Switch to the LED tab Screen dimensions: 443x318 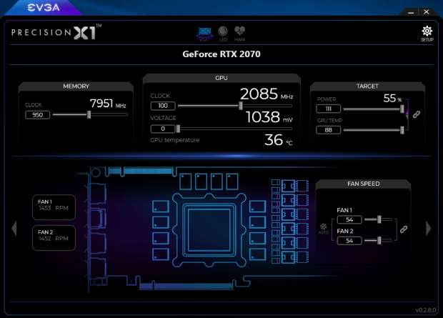point(223,34)
